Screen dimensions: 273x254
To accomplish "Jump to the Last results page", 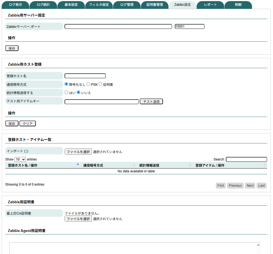I will pyautogui.click(x=261, y=185).
